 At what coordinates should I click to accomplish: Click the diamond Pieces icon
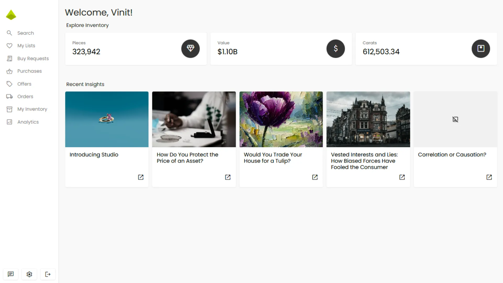click(x=190, y=48)
